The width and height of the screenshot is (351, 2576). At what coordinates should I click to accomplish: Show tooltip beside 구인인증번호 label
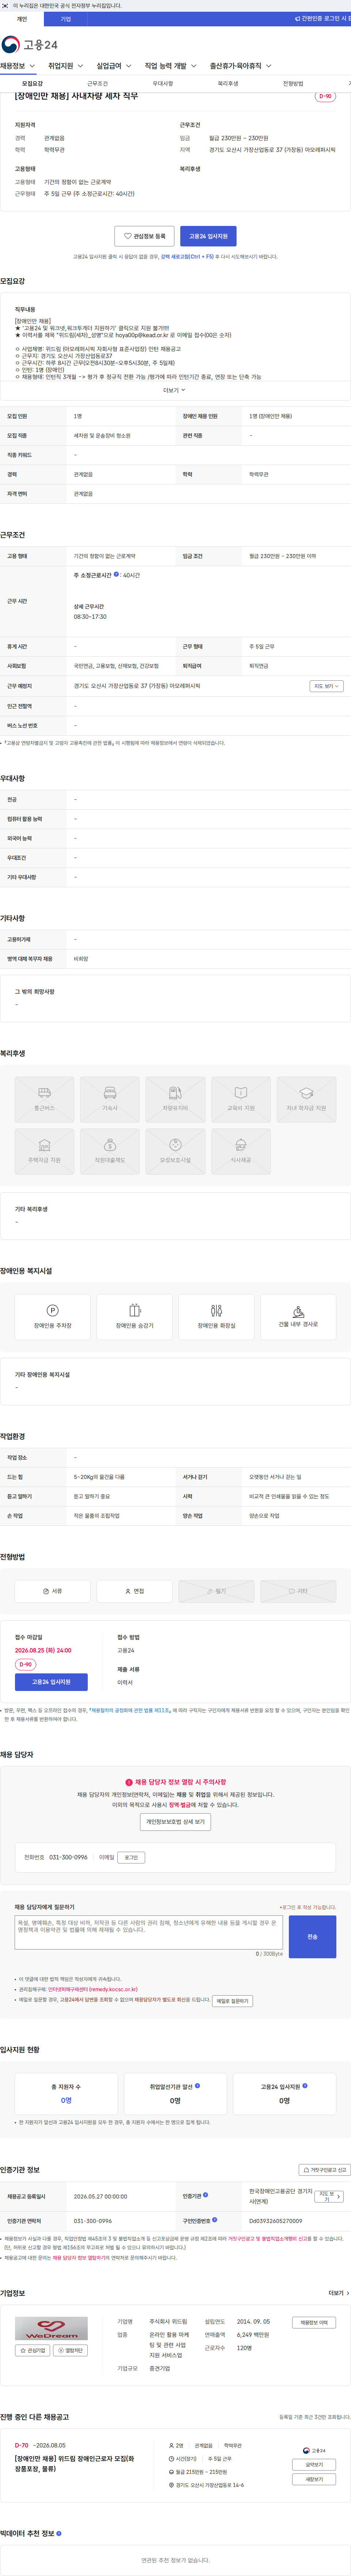pos(214,2220)
